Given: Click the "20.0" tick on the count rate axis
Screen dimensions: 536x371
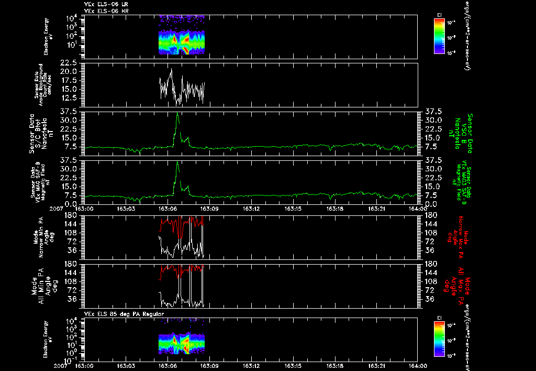Looking at the screenshot, I should click(x=70, y=72).
